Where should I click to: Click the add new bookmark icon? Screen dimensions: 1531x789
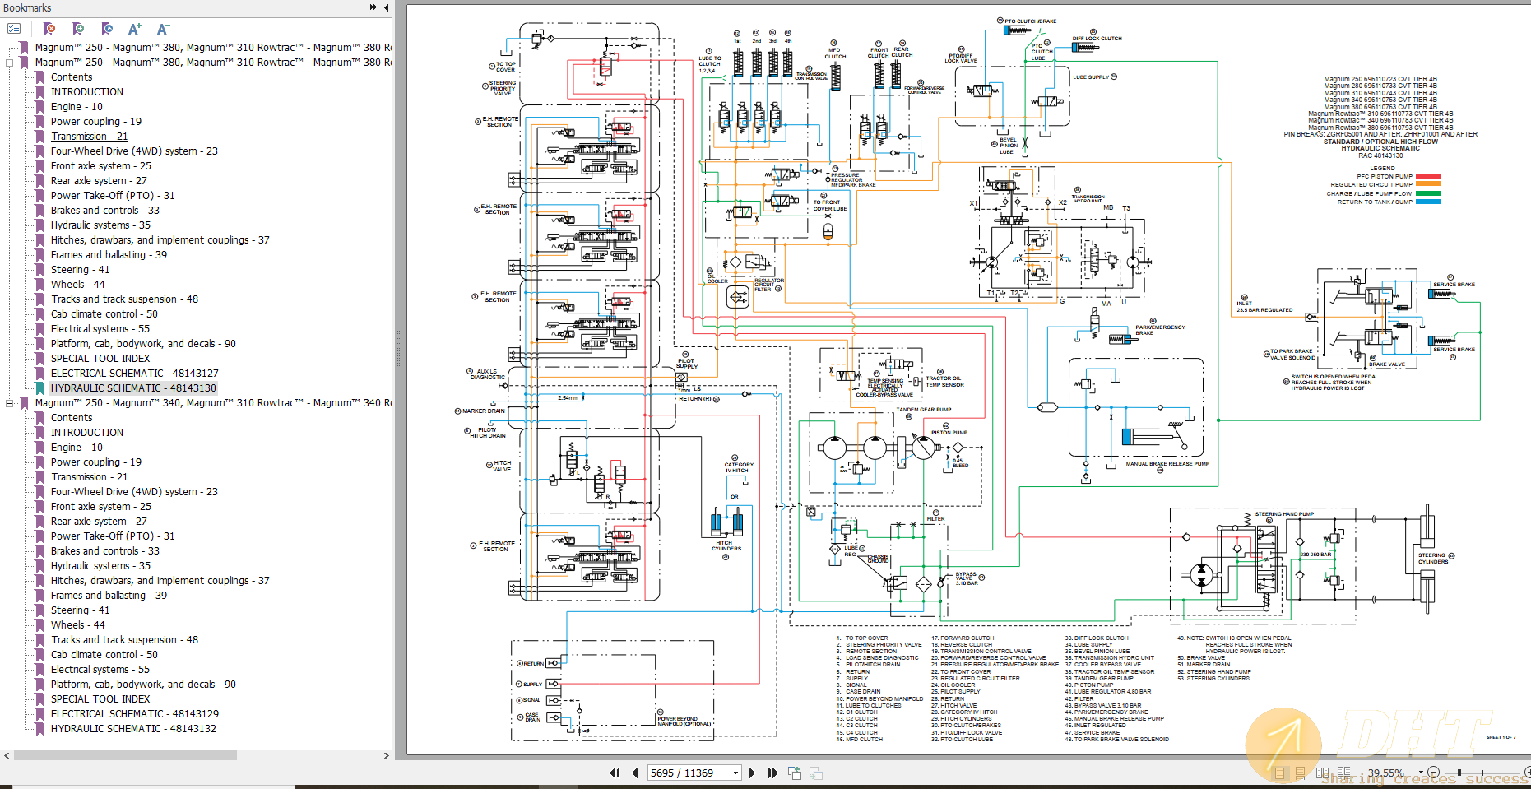[x=79, y=29]
